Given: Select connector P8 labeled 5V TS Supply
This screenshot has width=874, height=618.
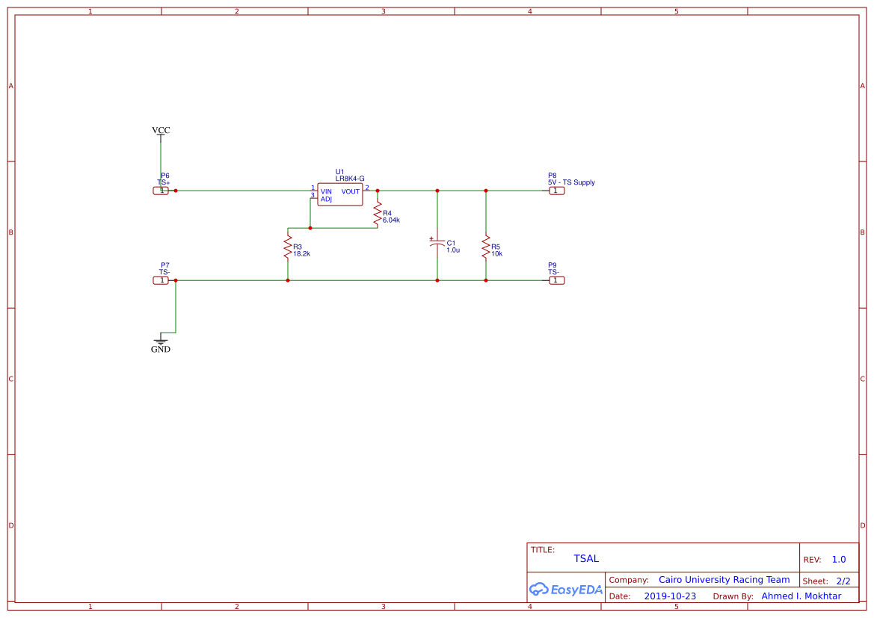Looking at the screenshot, I should pyautogui.click(x=556, y=190).
